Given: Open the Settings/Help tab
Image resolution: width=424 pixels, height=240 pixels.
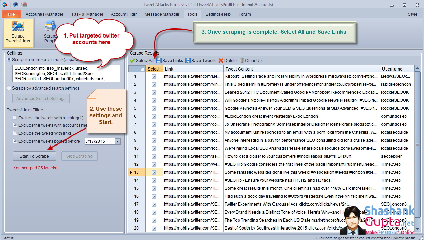Looking at the screenshot, I should click(x=218, y=14).
